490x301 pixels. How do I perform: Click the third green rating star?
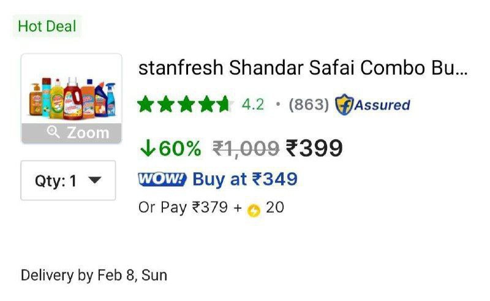click(x=186, y=104)
